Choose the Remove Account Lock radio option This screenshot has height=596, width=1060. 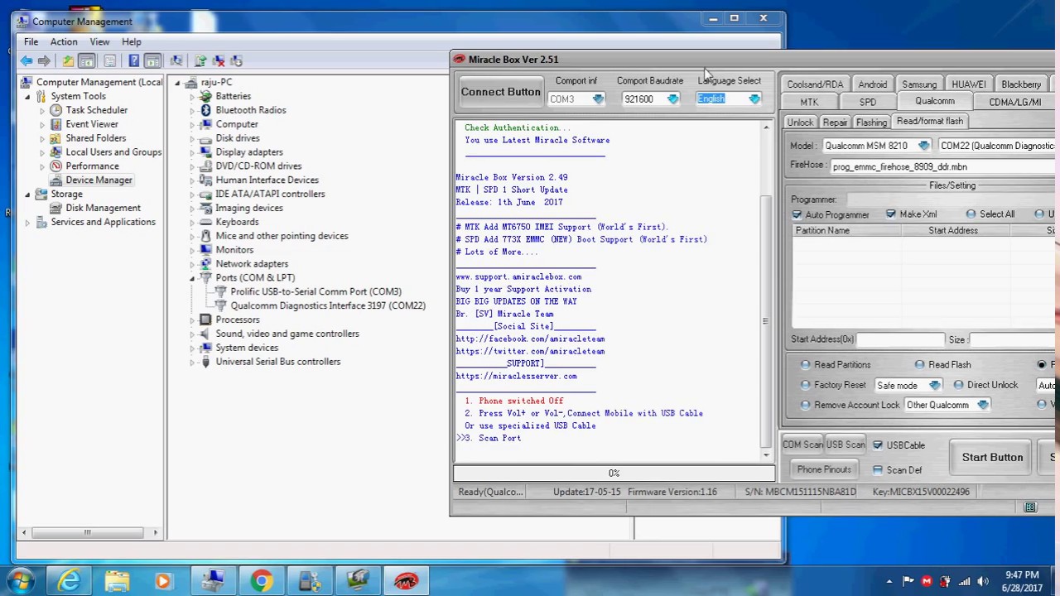[806, 406]
